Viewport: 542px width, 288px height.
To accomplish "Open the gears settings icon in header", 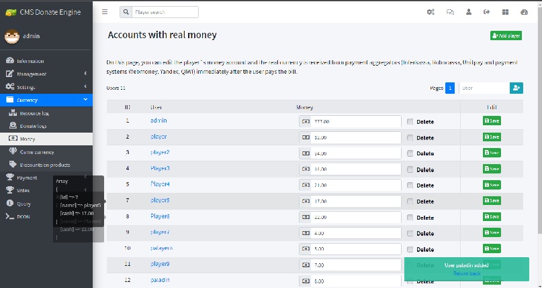I will [431, 12].
